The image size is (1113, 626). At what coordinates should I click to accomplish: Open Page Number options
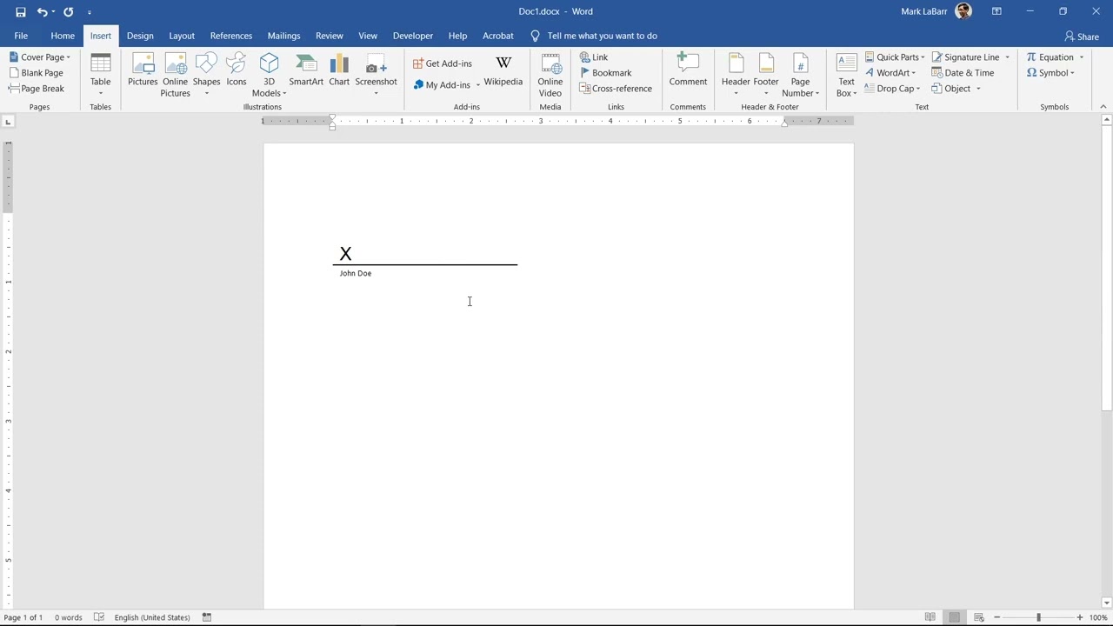click(x=800, y=75)
